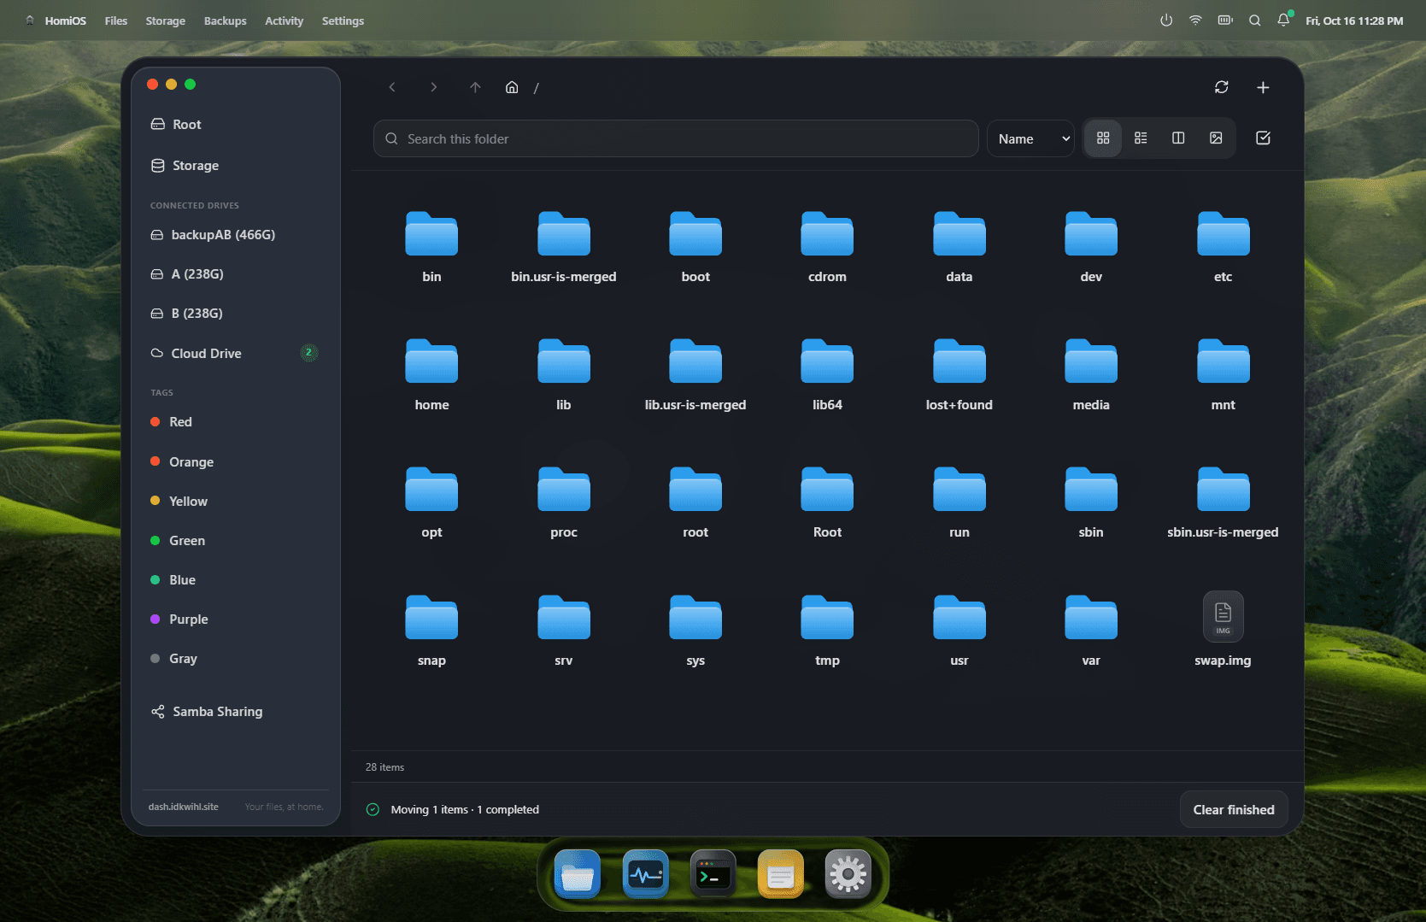Open Files menu in top bar
Screen dimensions: 1426x922
tap(116, 21)
